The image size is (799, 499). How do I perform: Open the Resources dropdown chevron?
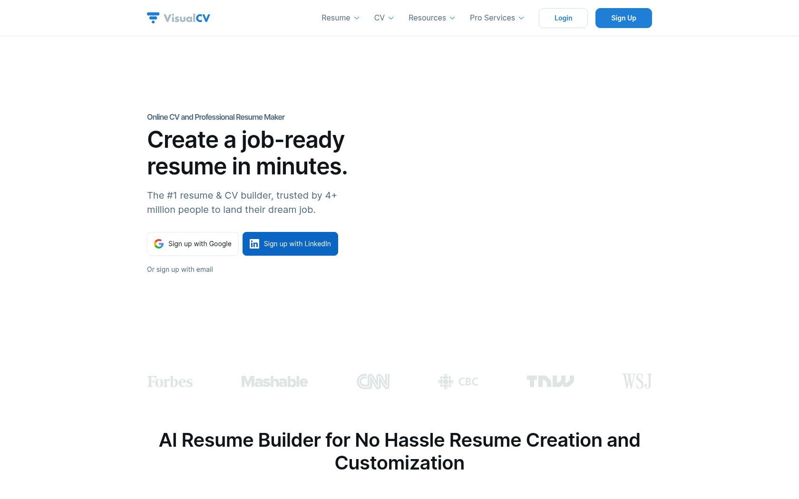(452, 18)
